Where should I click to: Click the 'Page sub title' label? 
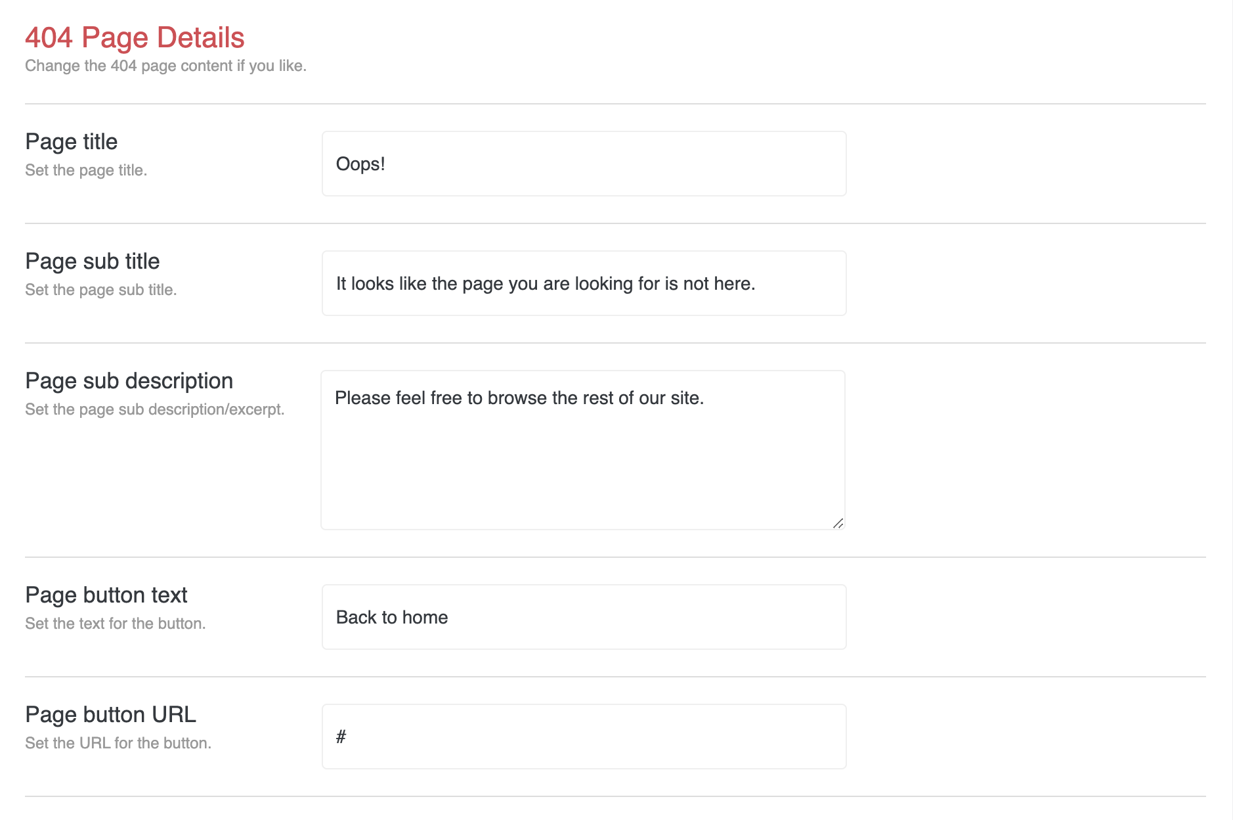[x=93, y=262]
